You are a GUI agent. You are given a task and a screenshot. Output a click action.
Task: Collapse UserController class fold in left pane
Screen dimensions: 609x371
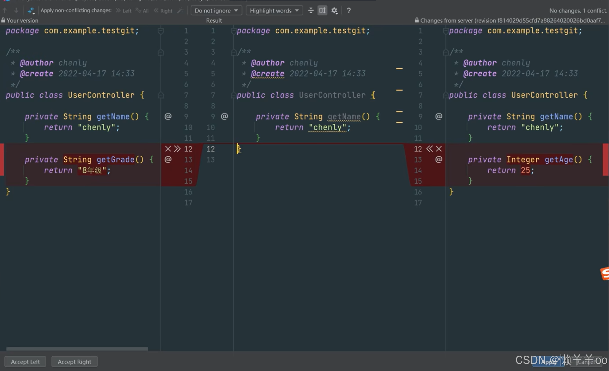point(161,95)
